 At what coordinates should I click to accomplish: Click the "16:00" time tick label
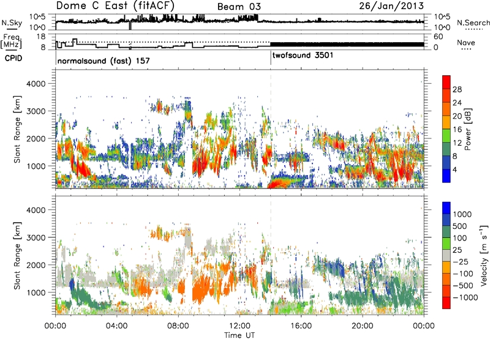[301, 326]
